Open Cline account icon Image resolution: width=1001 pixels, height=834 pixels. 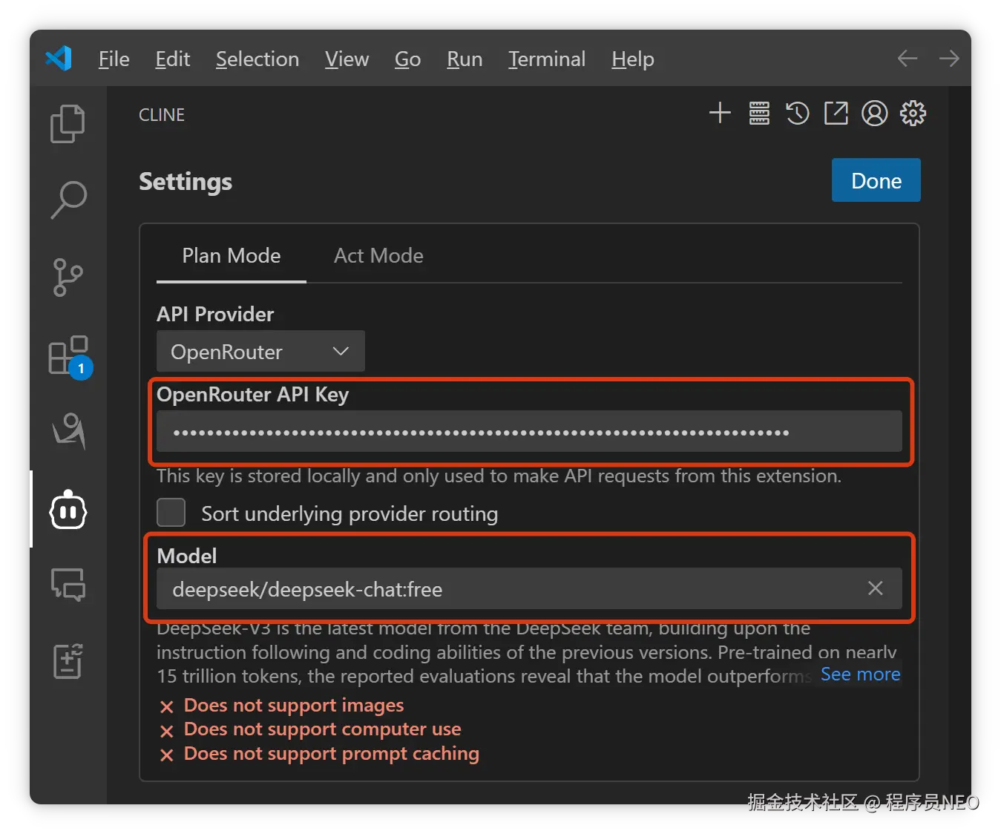pyautogui.click(x=874, y=114)
